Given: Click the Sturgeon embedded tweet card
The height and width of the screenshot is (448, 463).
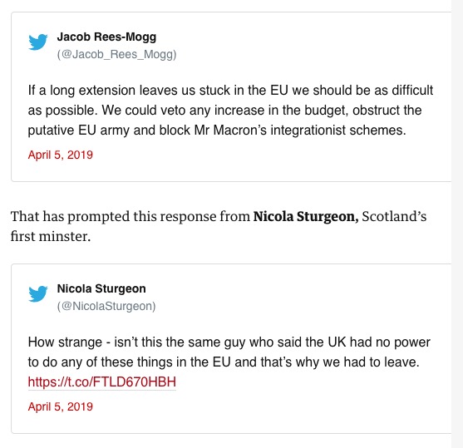Looking at the screenshot, I should pos(231,349).
